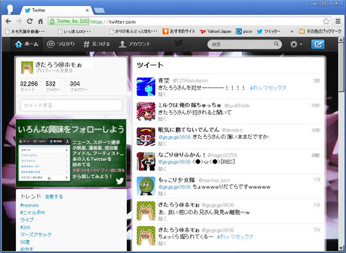Click the search magnifier icon
Screen dimensions: 346x253
pos(276,44)
